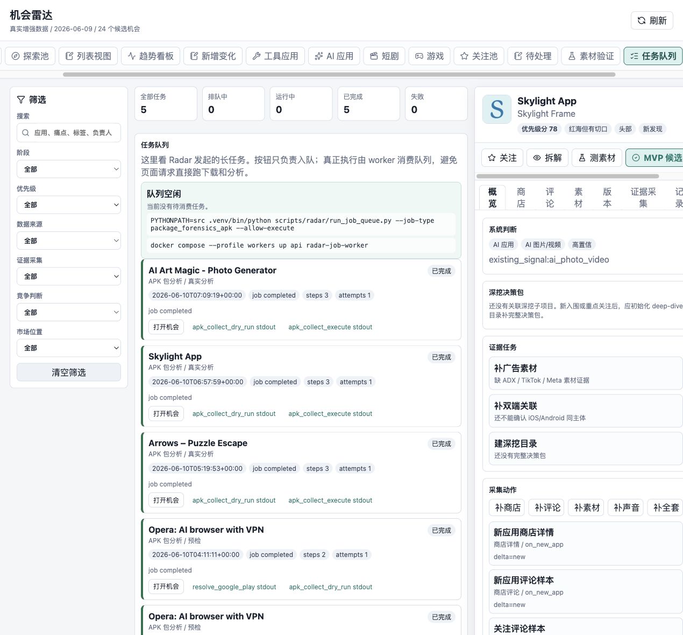The width and height of the screenshot is (683, 635).
Task: Click the pulse icon on 趋势看板 tab
Action: click(x=132, y=56)
